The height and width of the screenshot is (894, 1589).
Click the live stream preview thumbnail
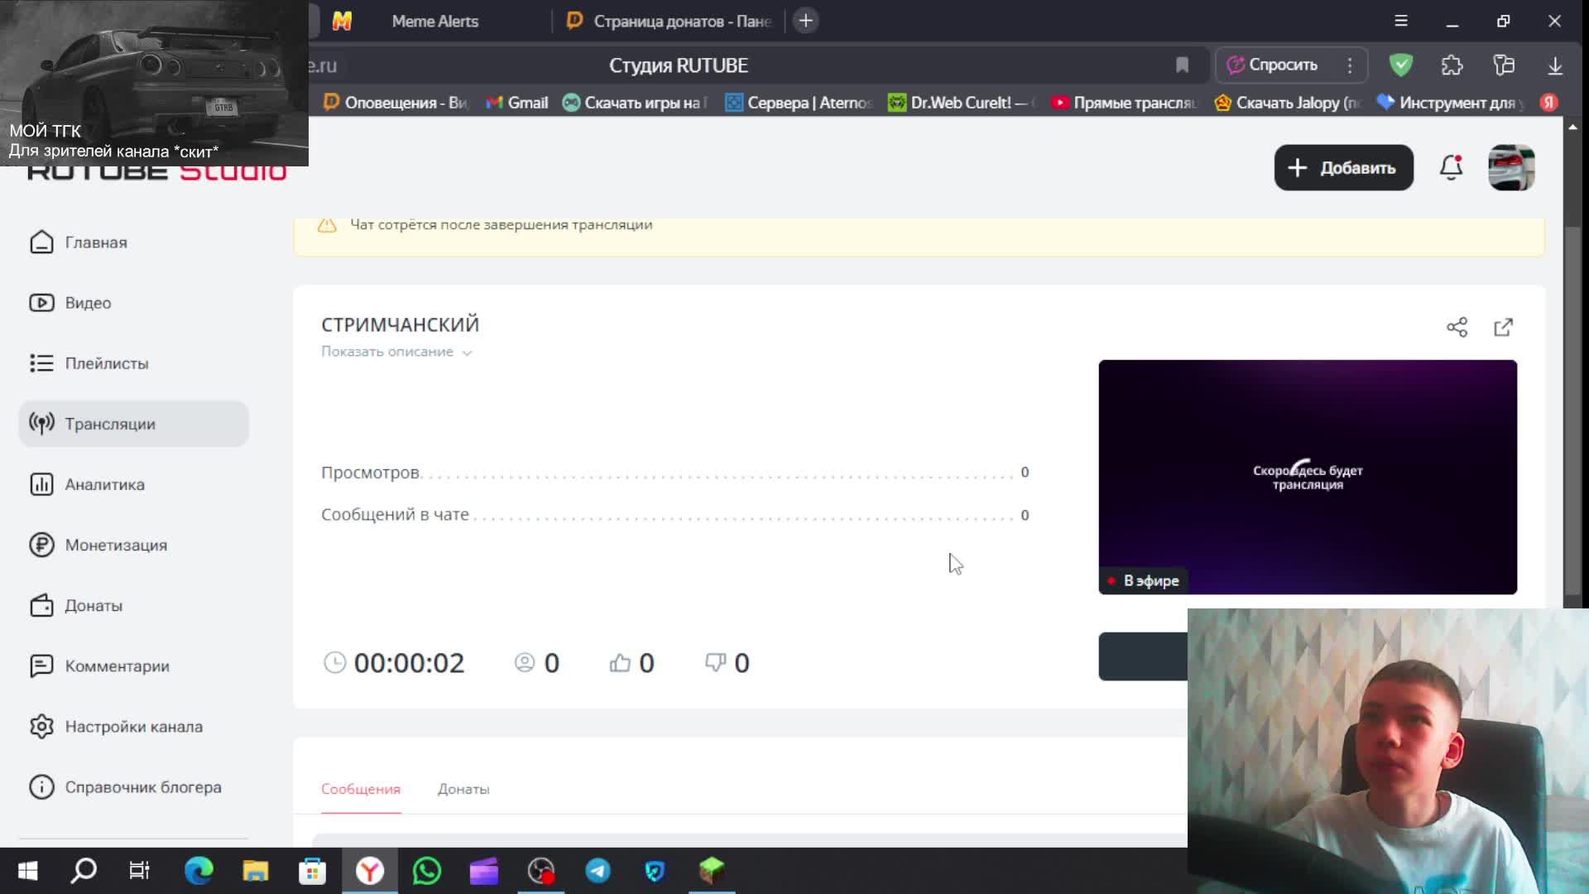click(1307, 476)
